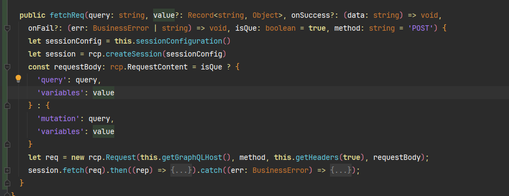Expand the plus fold marker on the session.fetch line
The width and height of the screenshot is (509, 196).
(8, 170)
